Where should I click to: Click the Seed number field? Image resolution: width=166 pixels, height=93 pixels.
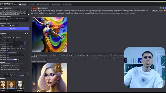[10, 38]
